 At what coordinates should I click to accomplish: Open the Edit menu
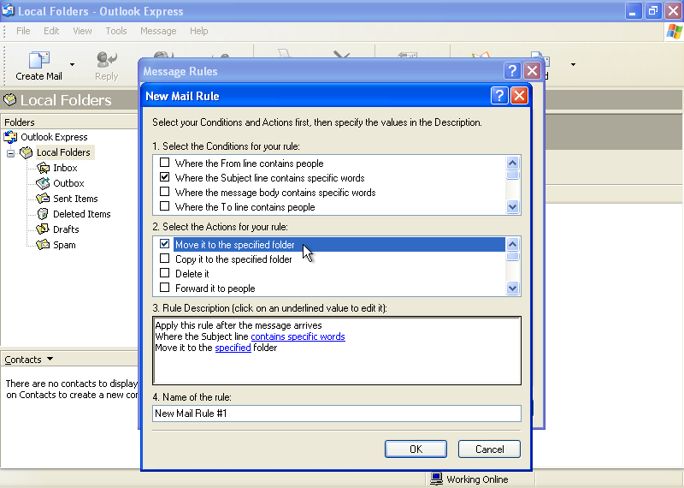pyautogui.click(x=51, y=31)
